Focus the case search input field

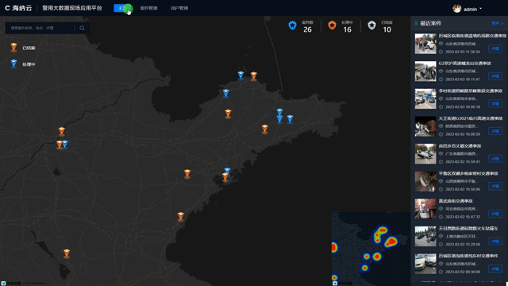(40, 28)
